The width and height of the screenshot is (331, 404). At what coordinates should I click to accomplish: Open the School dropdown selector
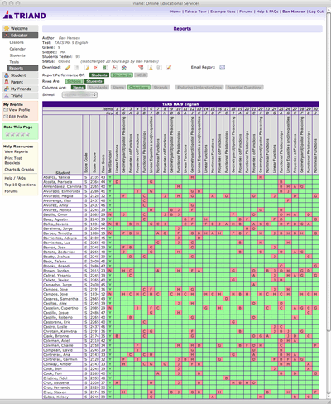coord(79,94)
